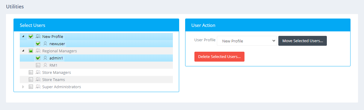Click the Move Selected Users button
This screenshot has height=110, width=364.
pyautogui.click(x=303, y=41)
